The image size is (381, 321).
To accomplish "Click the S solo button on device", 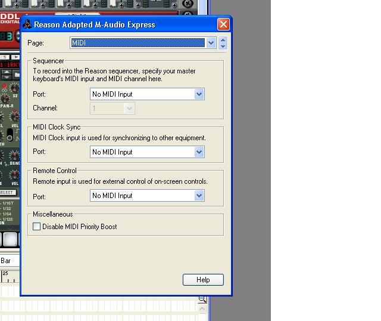I will tap(5, 57).
